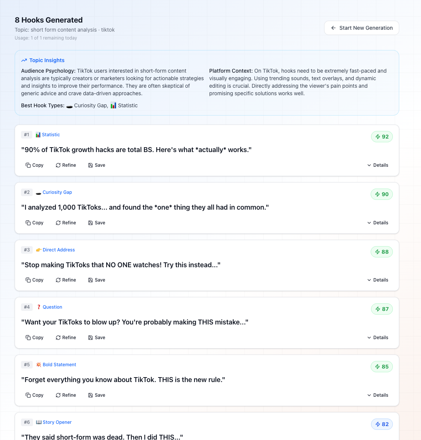Viewport: 421px width, 440px height.
Task: Click the score 82 badge on hook #6
Action: click(x=382, y=424)
